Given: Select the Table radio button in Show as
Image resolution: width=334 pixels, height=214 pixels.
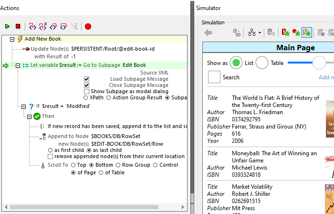Looking at the screenshot, I should [262, 63].
